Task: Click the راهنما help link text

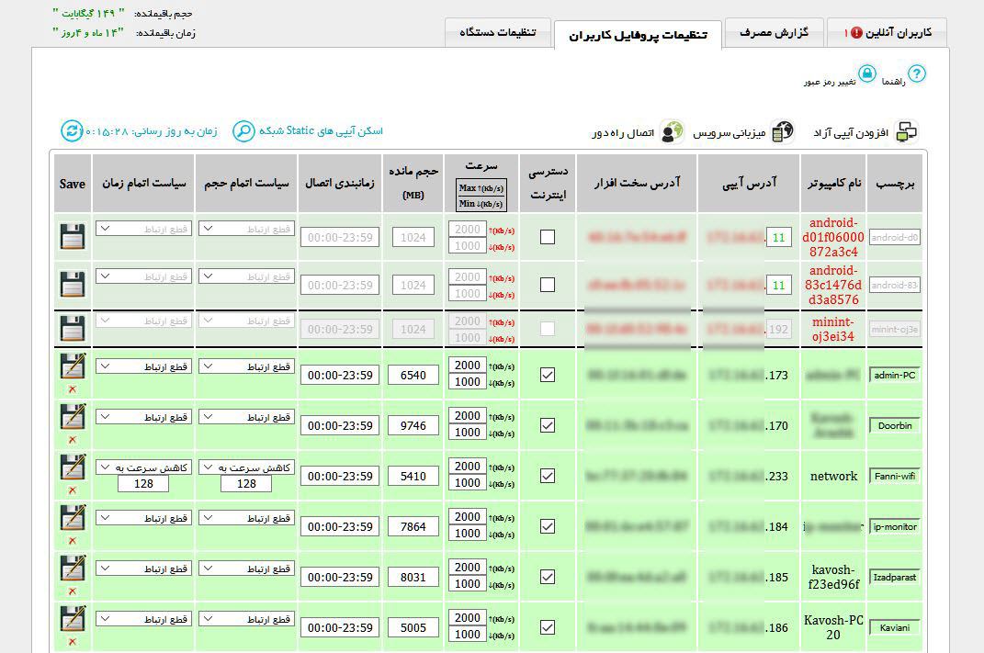Action: tap(894, 82)
